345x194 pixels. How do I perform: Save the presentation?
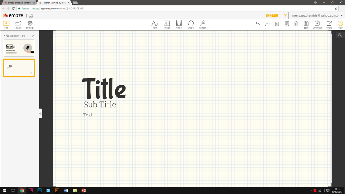pyautogui.click(x=306, y=25)
